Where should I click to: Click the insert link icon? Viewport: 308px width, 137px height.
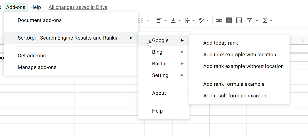point(219,20)
